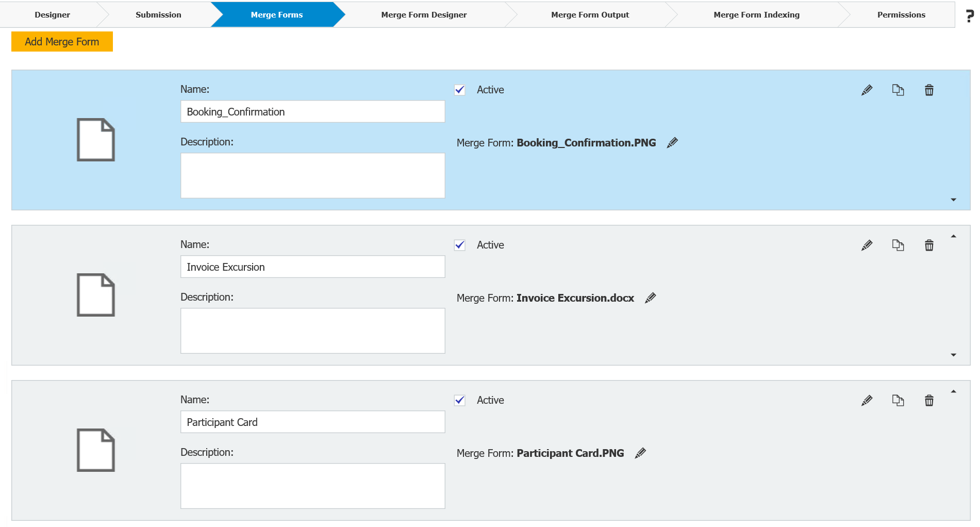Duplicate the Participant Card merge form
Viewport: 980px width, 527px height.
(898, 400)
